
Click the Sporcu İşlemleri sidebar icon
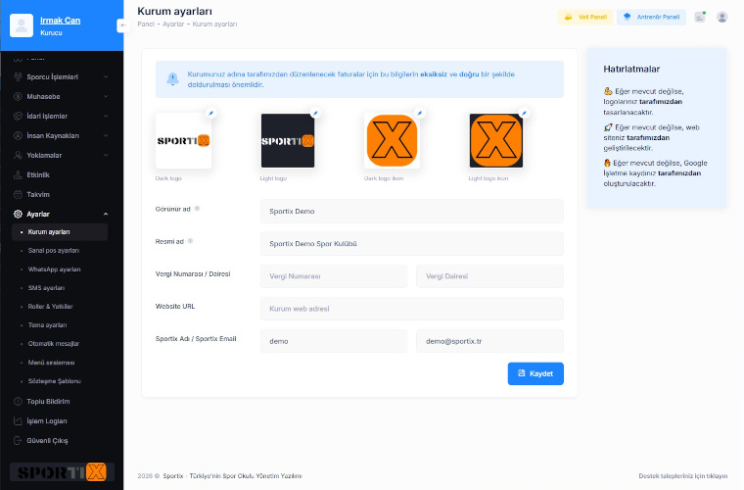[18, 76]
